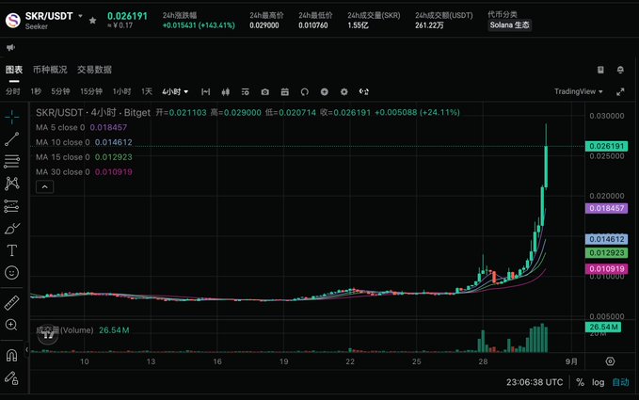The image size is (639, 400).
Task: Toggle lock all drawings
Action: (11, 378)
